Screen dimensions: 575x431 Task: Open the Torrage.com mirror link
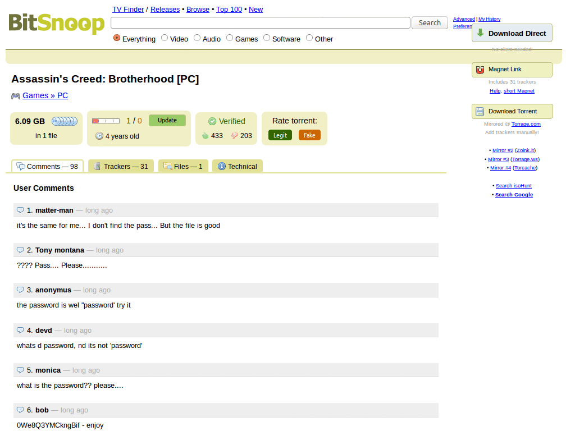coord(526,124)
